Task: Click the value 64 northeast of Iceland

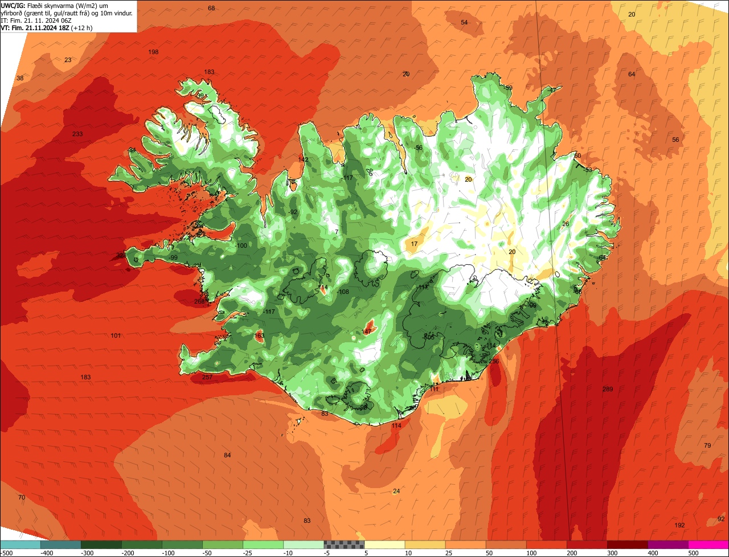Action: coord(632,74)
